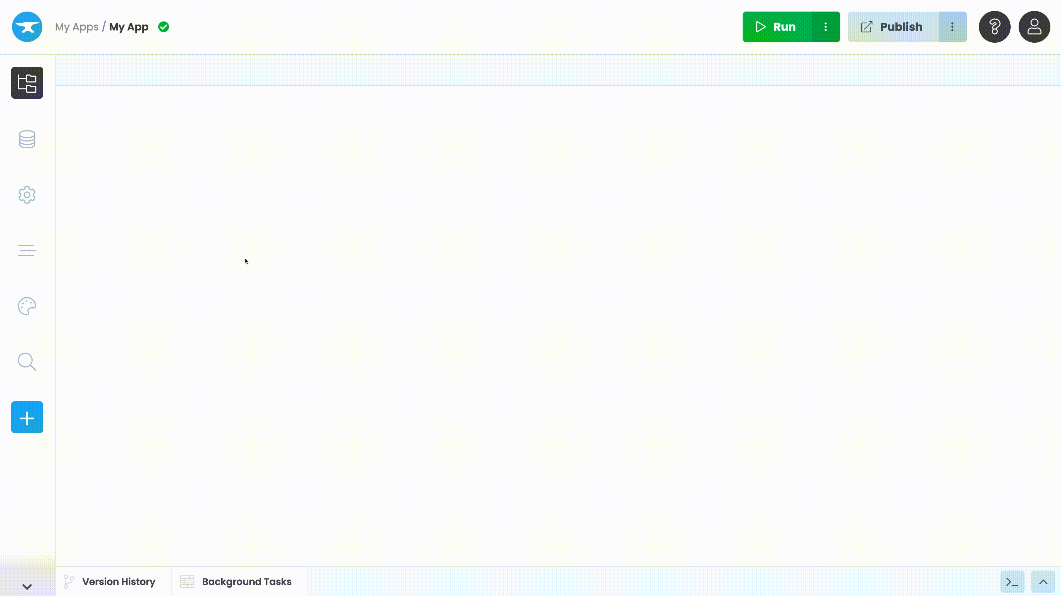This screenshot has width=1061, height=596.
Task: Open the help question mark icon
Action: tap(995, 27)
